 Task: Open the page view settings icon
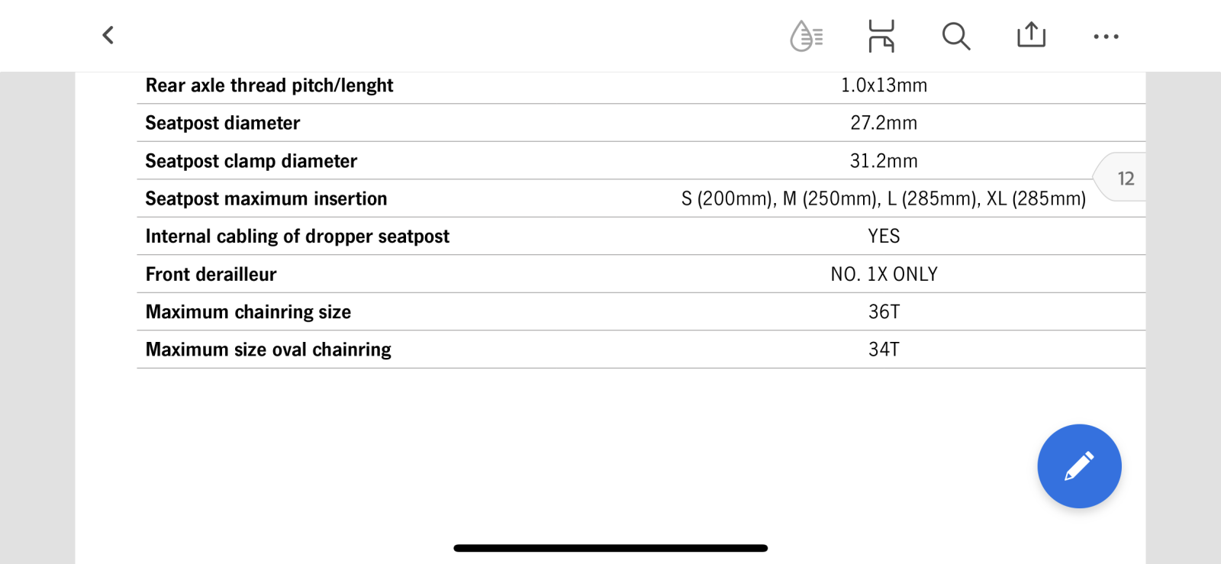tap(881, 36)
